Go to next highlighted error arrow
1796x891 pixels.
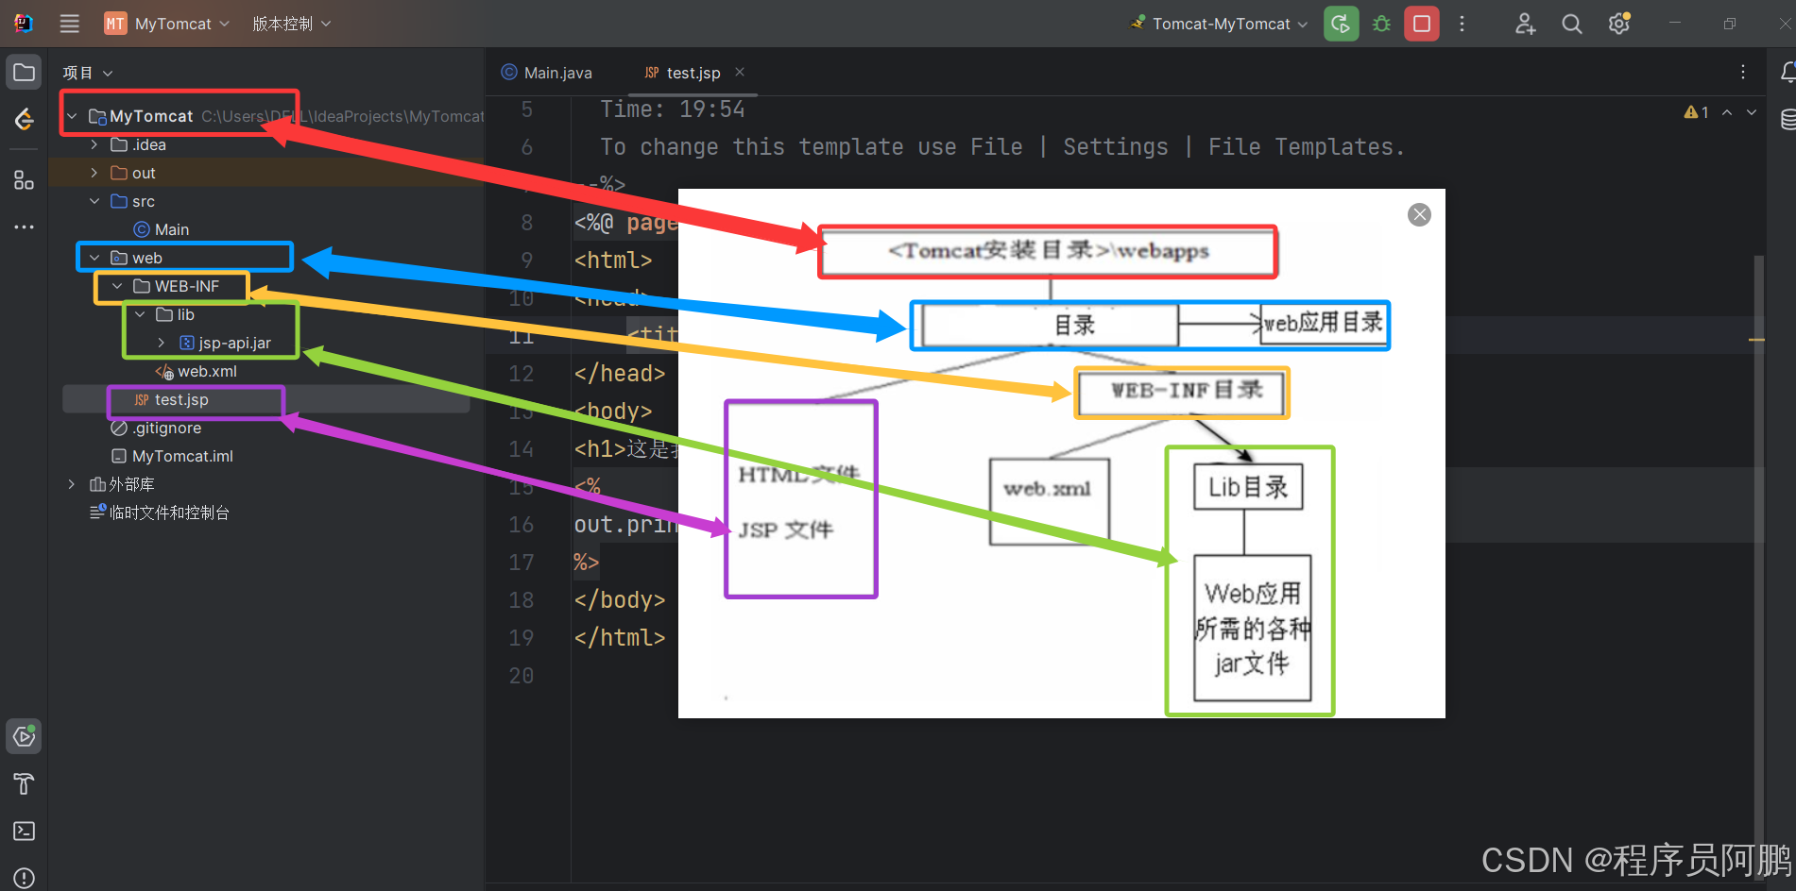tap(1752, 112)
